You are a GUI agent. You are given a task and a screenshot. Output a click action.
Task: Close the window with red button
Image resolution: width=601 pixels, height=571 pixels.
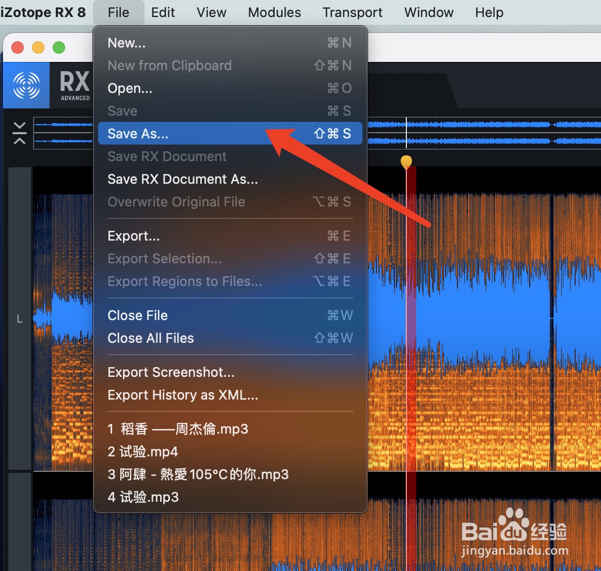coord(18,47)
